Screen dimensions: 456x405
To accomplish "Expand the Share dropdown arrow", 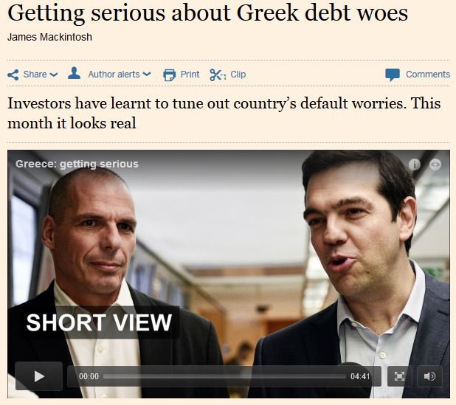I will tap(54, 75).
